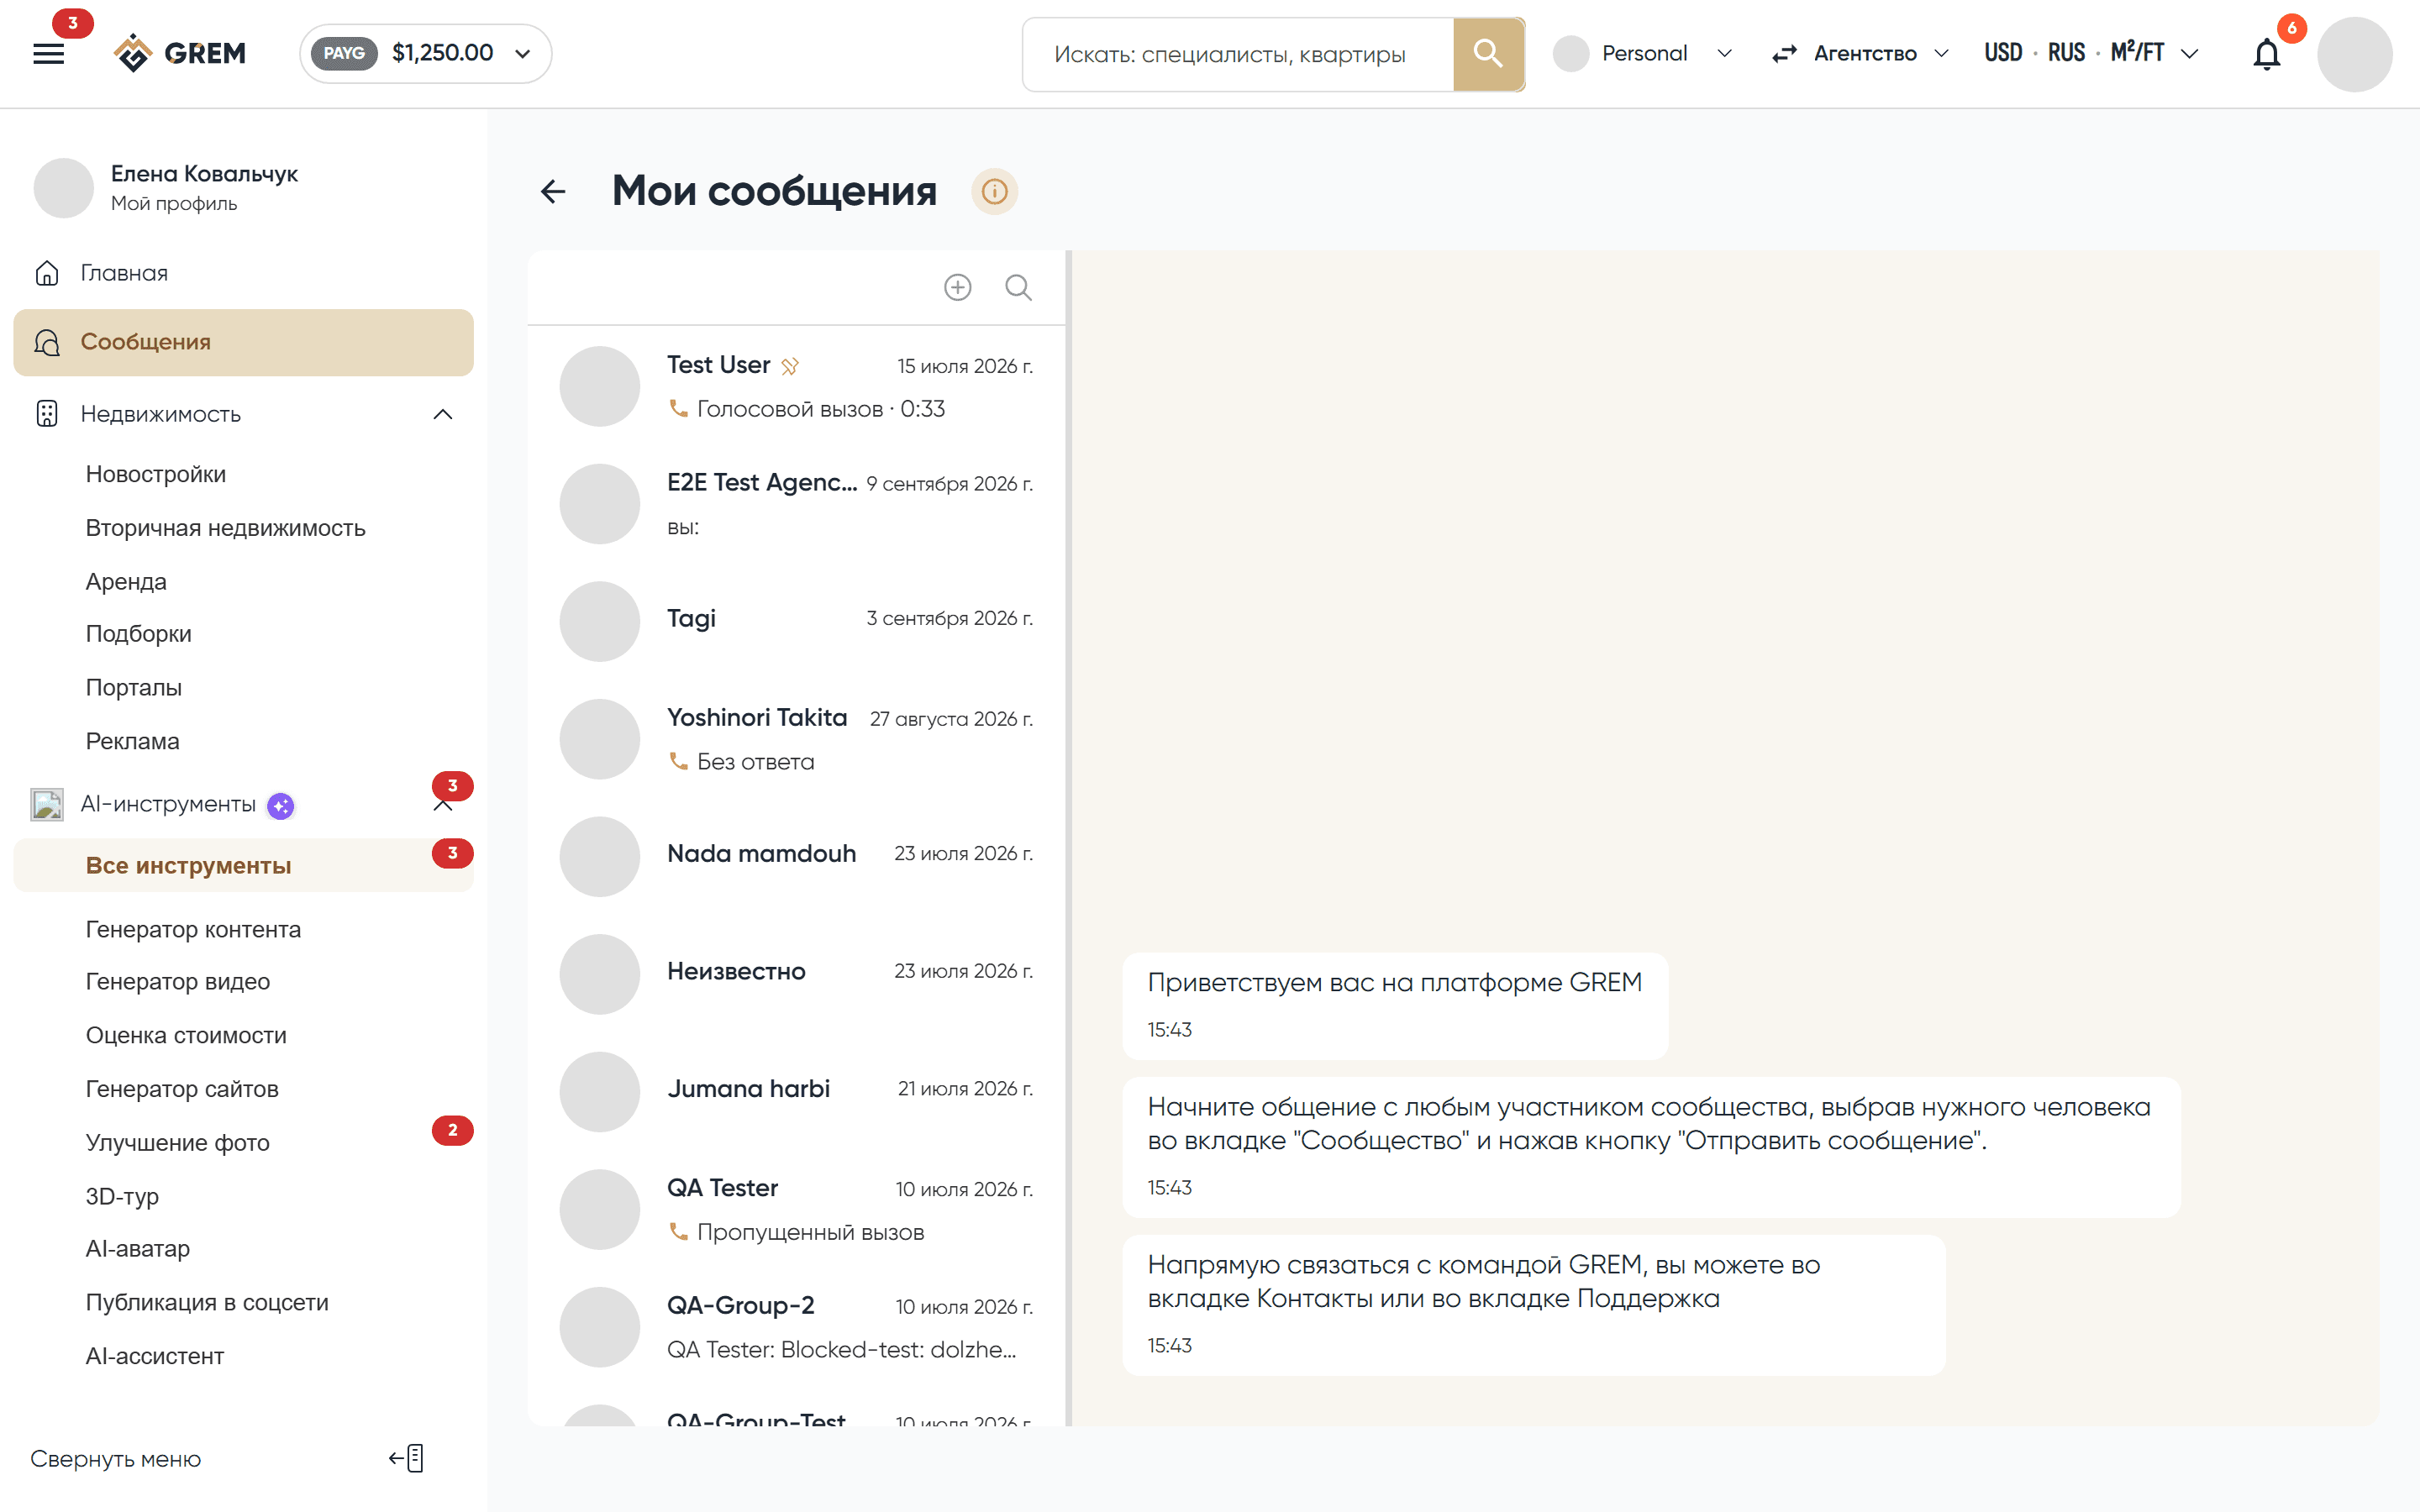The image size is (2420, 1512).
Task: Click Свернуть меню link
Action: click(116, 1459)
